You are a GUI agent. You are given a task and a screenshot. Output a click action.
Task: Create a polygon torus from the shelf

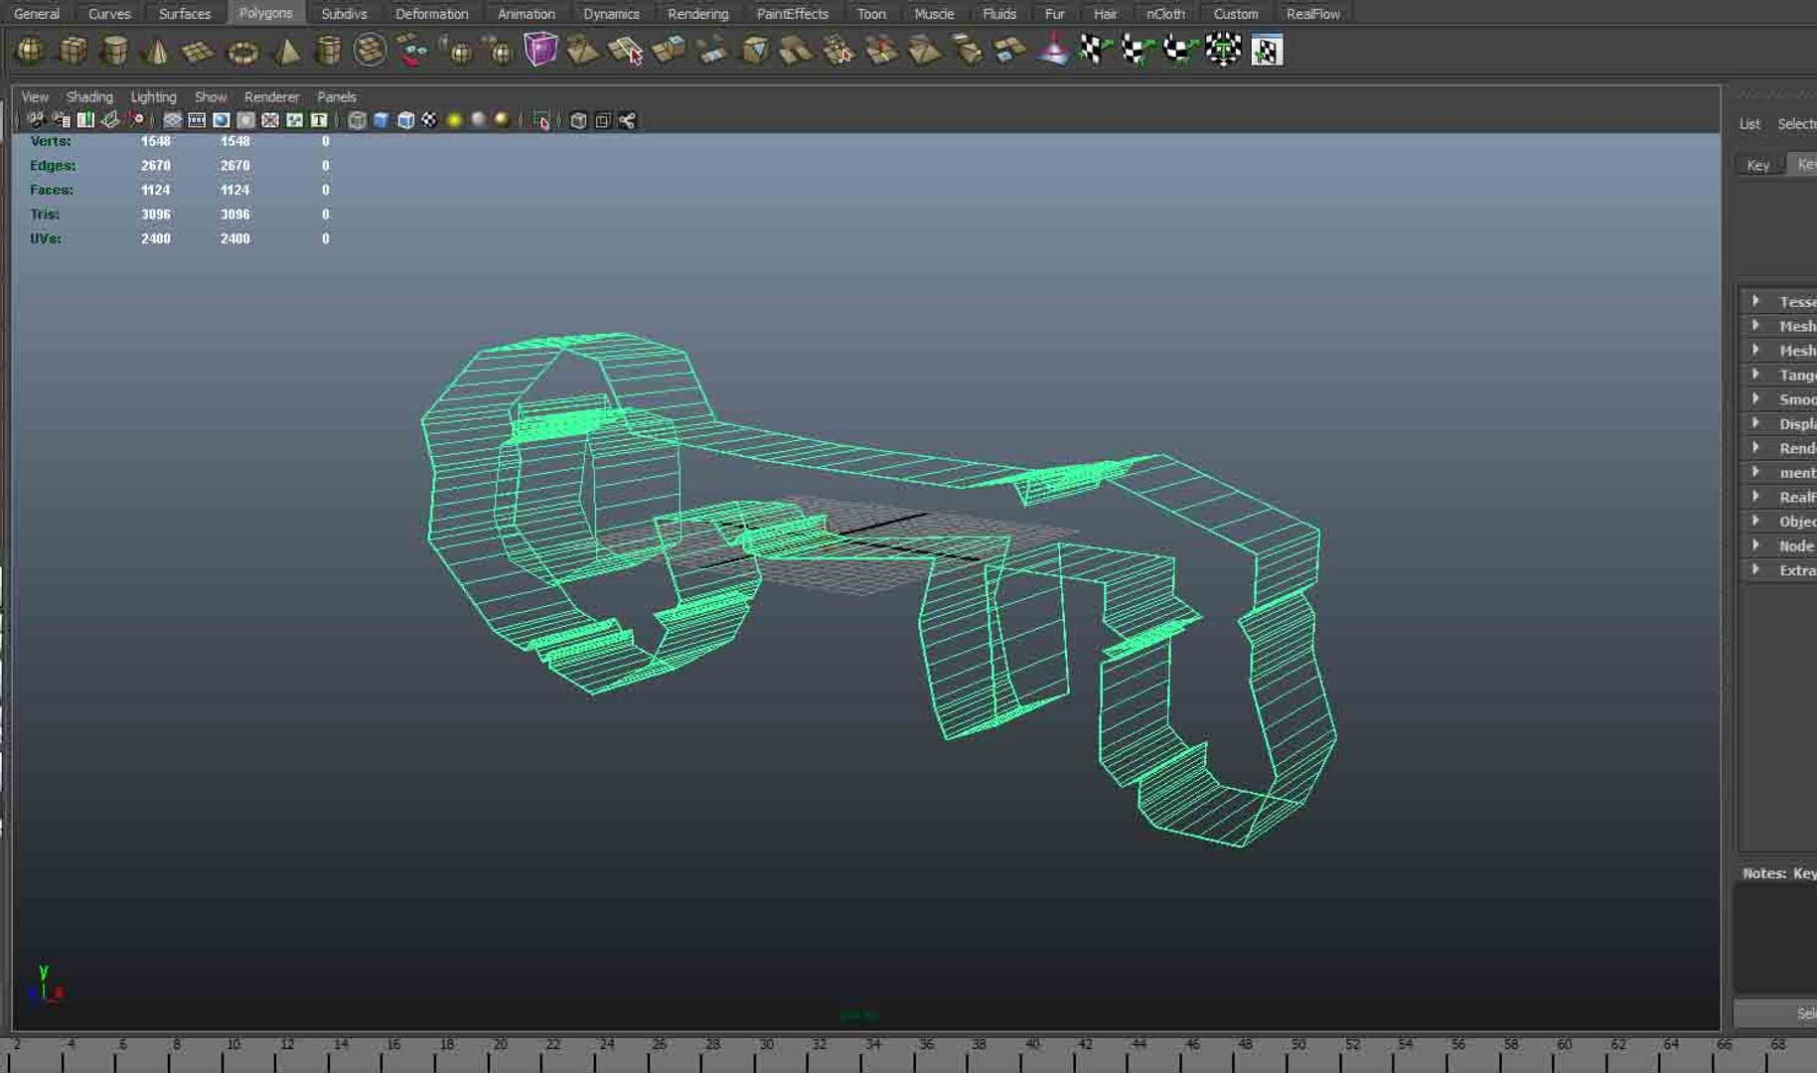(x=242, y=51)
